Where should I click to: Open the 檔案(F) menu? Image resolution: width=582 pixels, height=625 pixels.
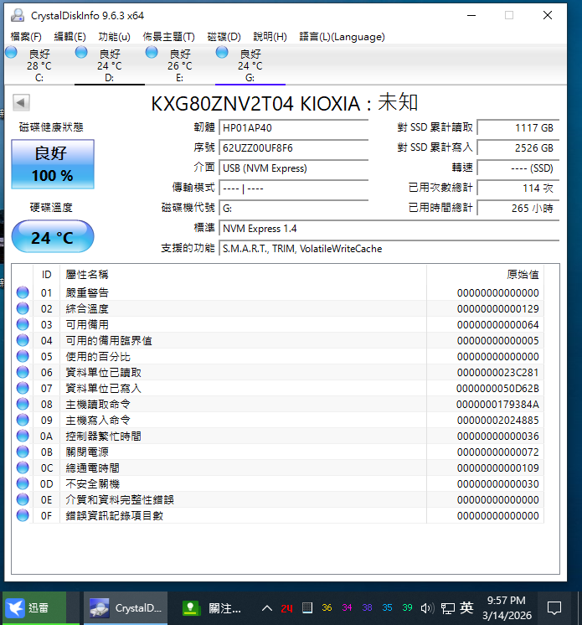(x=26, y=37)
